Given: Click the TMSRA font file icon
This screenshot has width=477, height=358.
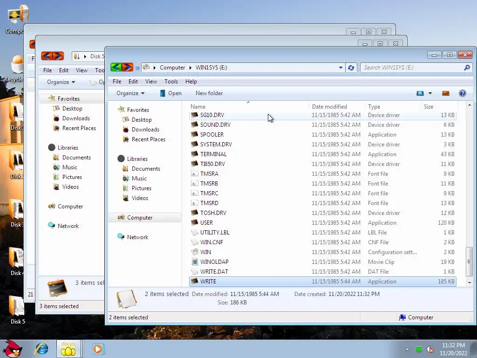Looking at the screenshot, I should coord(194,173).
